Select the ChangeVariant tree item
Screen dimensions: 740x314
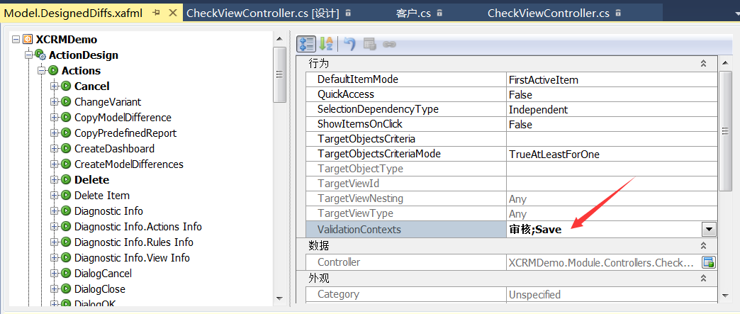click(108, 101)
